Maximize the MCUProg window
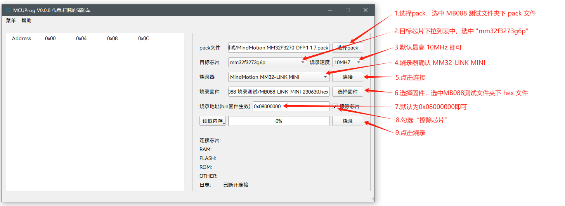565x206 pixels. (348, 10)
